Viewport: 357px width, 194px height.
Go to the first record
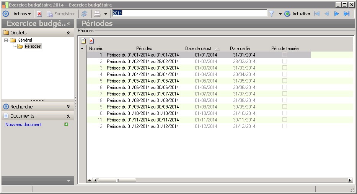click(316, 14)
